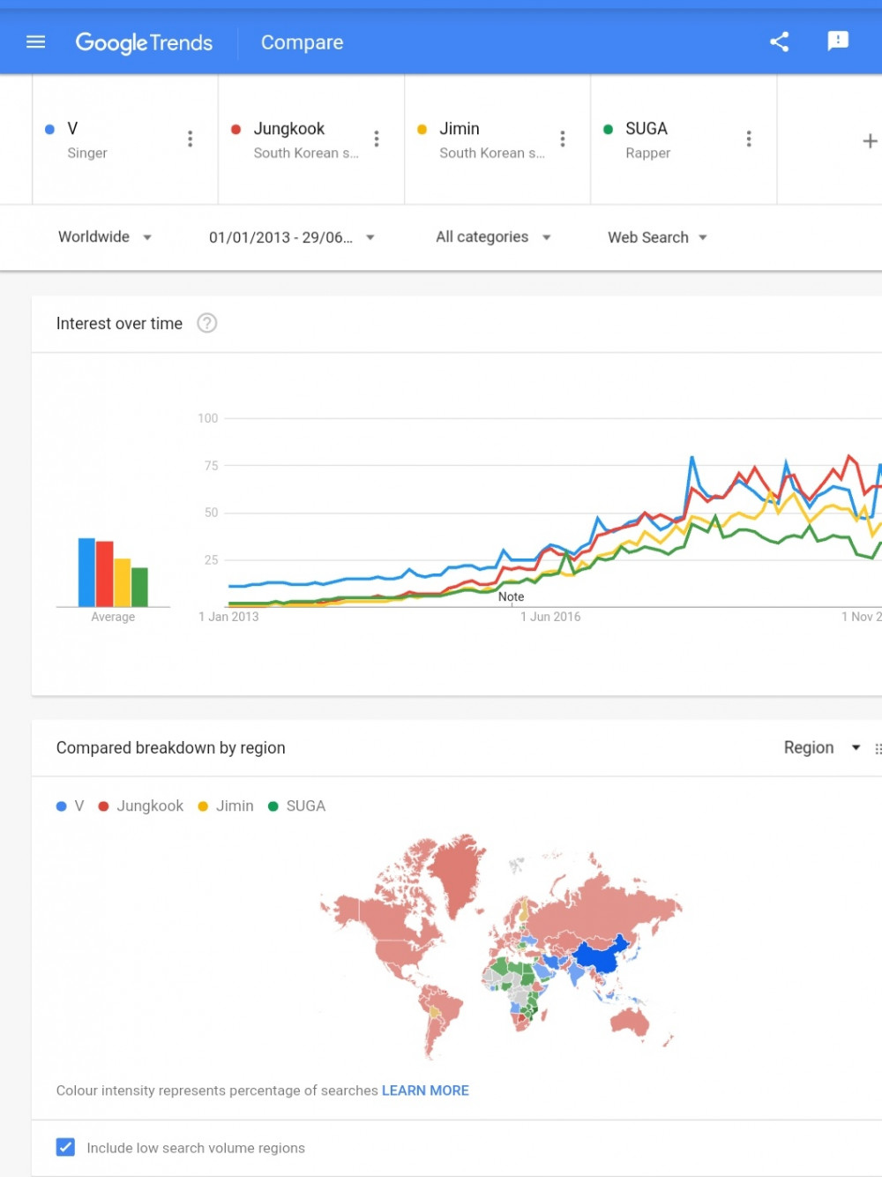Screen dimensions: 882x1177
Task: Click the Interest over time help icon
Action: click(207, 323)
